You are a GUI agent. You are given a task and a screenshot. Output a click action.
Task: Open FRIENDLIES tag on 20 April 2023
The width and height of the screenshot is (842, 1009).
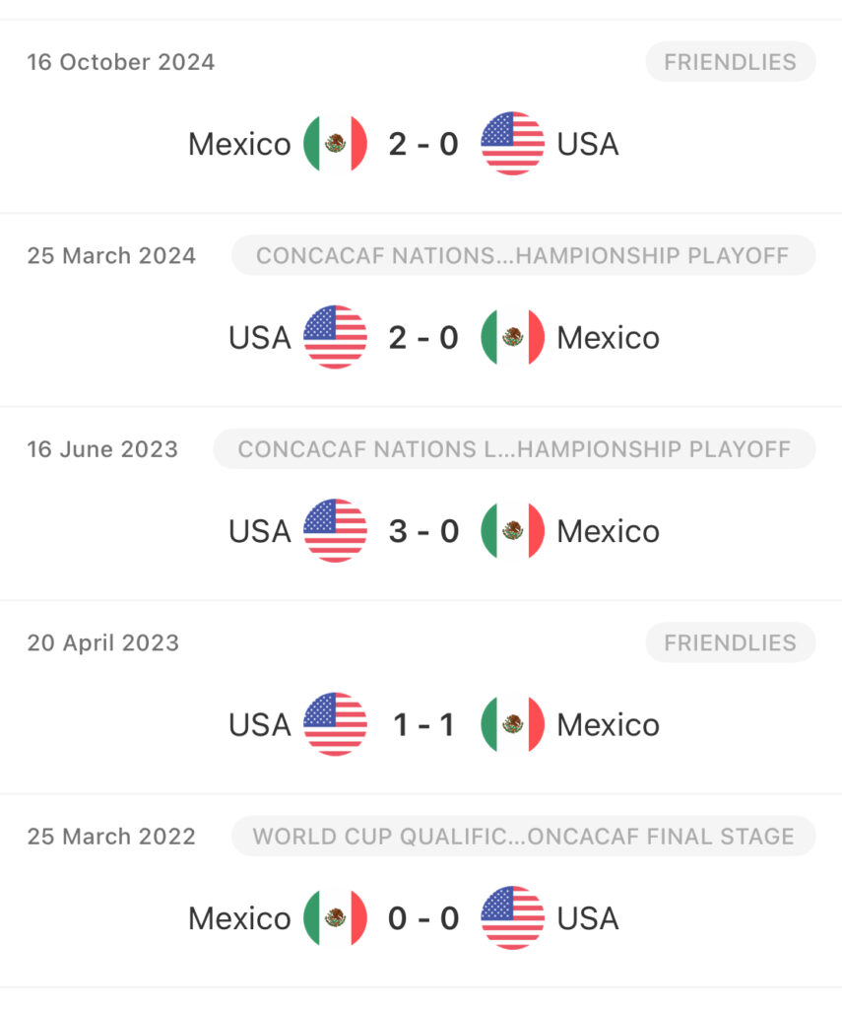click(730, 642)
